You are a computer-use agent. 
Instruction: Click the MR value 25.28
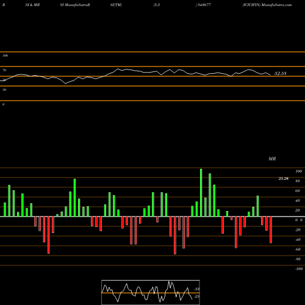tap(284, 179)
